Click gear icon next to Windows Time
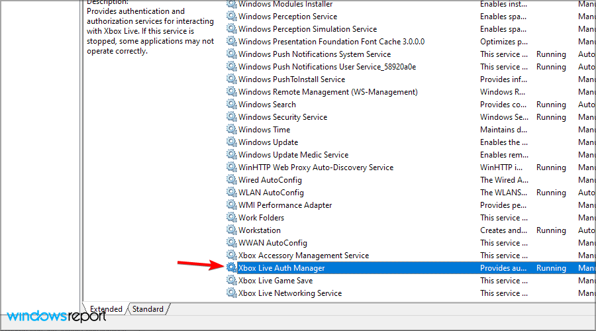 click(x=232, y=129)
